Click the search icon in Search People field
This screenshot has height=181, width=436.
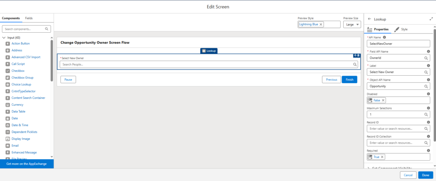coord(355,65)
